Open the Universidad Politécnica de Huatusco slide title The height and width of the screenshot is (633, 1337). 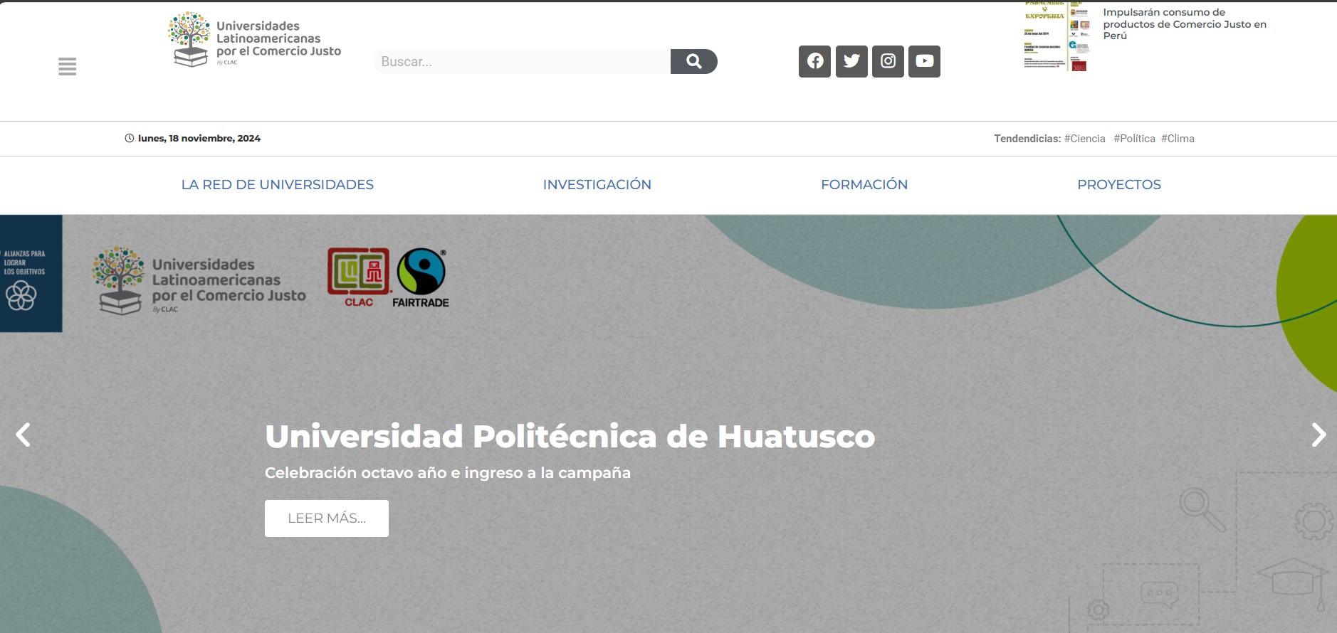[570, 436]
